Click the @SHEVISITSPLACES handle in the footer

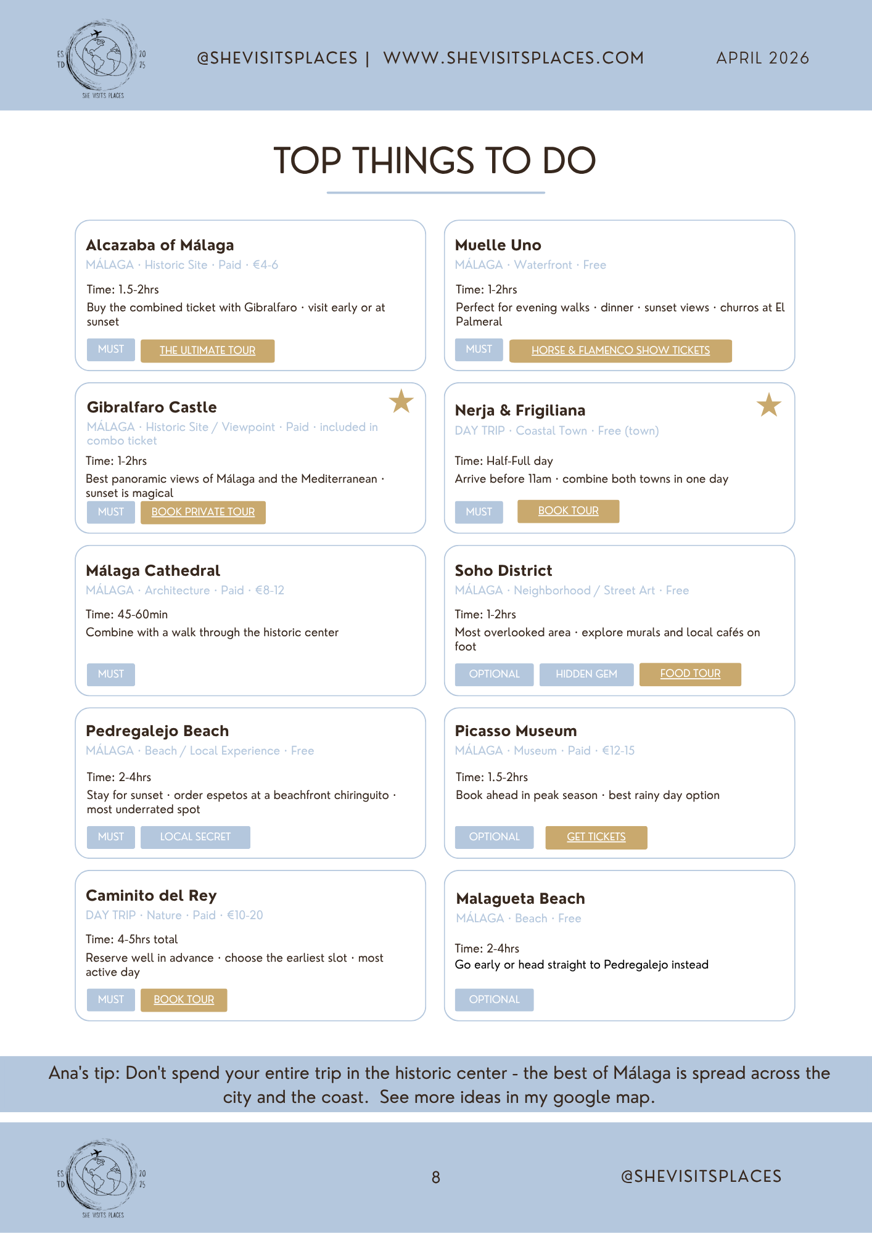coord(701,1176)
